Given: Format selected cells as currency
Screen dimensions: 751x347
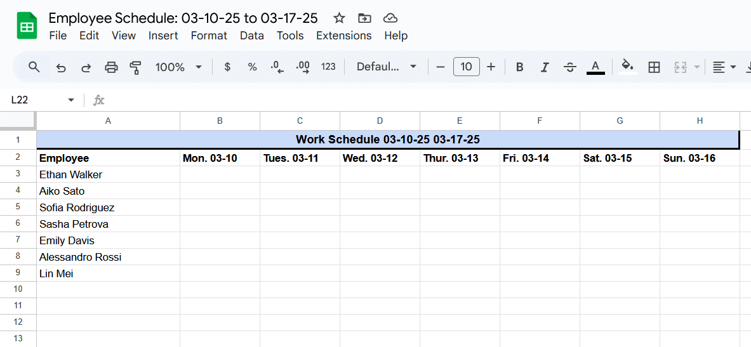Looking at the screenshot, I should coord(227,67).
